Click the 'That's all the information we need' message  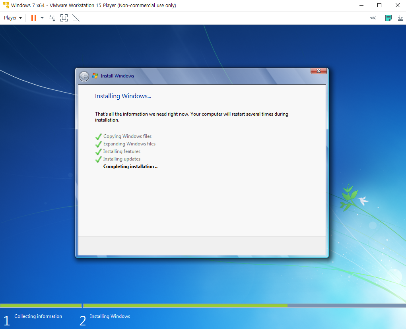(x=192, y=117)
